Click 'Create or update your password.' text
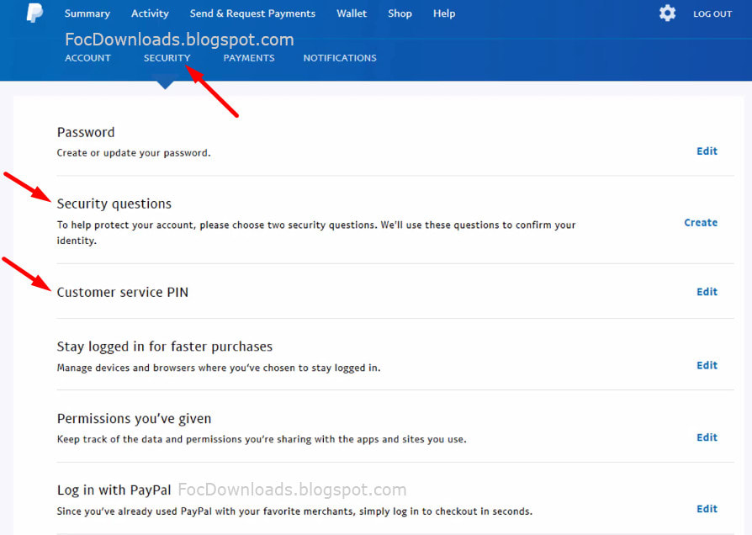752x535 pixels. [134, 153]
